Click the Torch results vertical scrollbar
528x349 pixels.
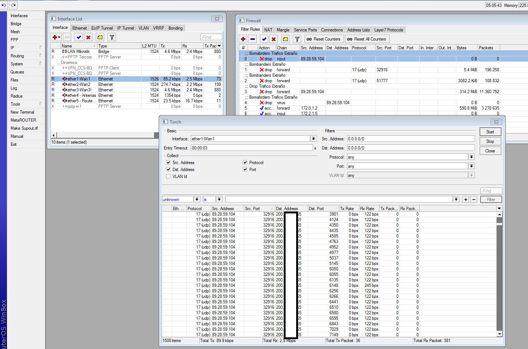tap(499, 274)
